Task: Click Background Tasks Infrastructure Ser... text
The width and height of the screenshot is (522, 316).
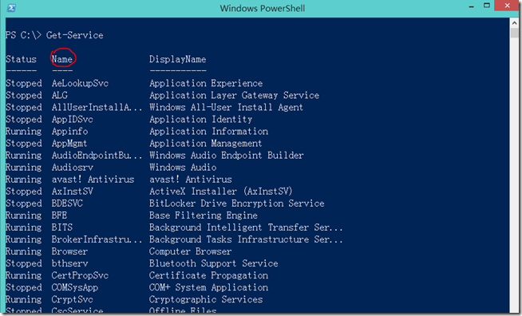Action: (x=246, y=239)
